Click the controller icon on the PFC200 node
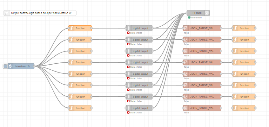The width and height of the screenshot is (269, 127). 207,13
